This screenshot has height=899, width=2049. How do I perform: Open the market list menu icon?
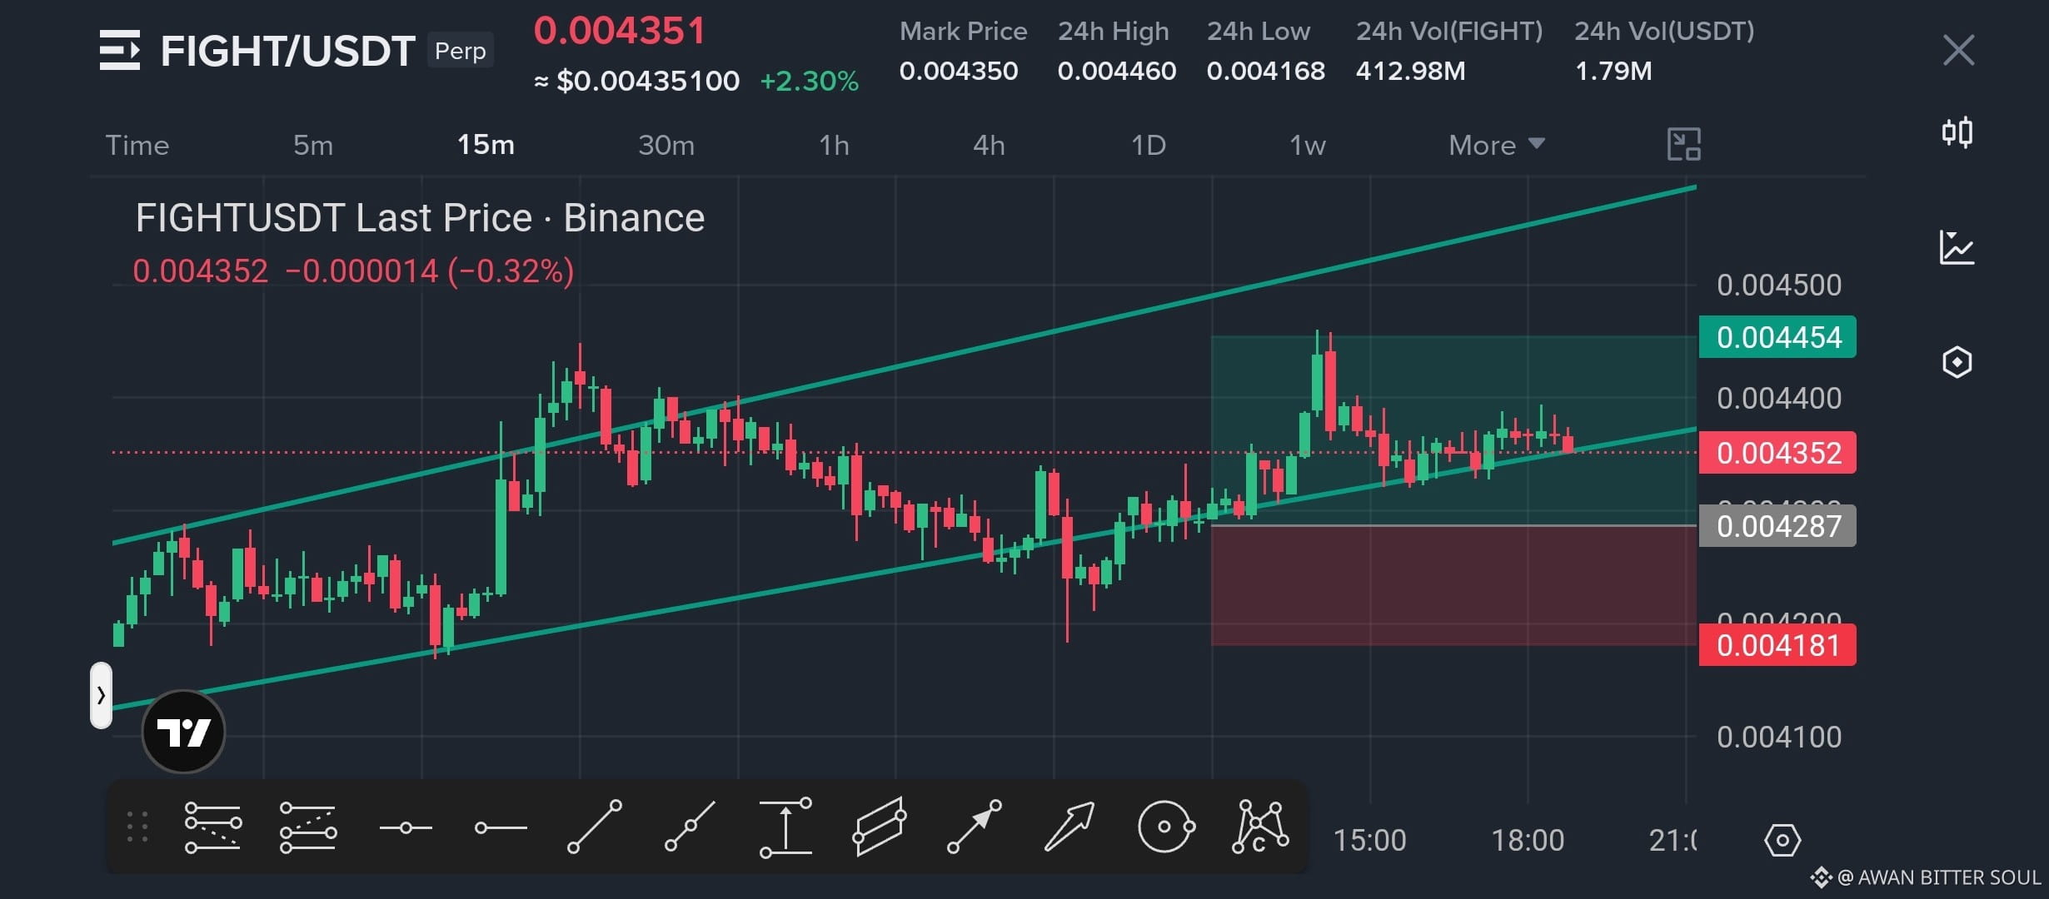click(x=120, y=51)
